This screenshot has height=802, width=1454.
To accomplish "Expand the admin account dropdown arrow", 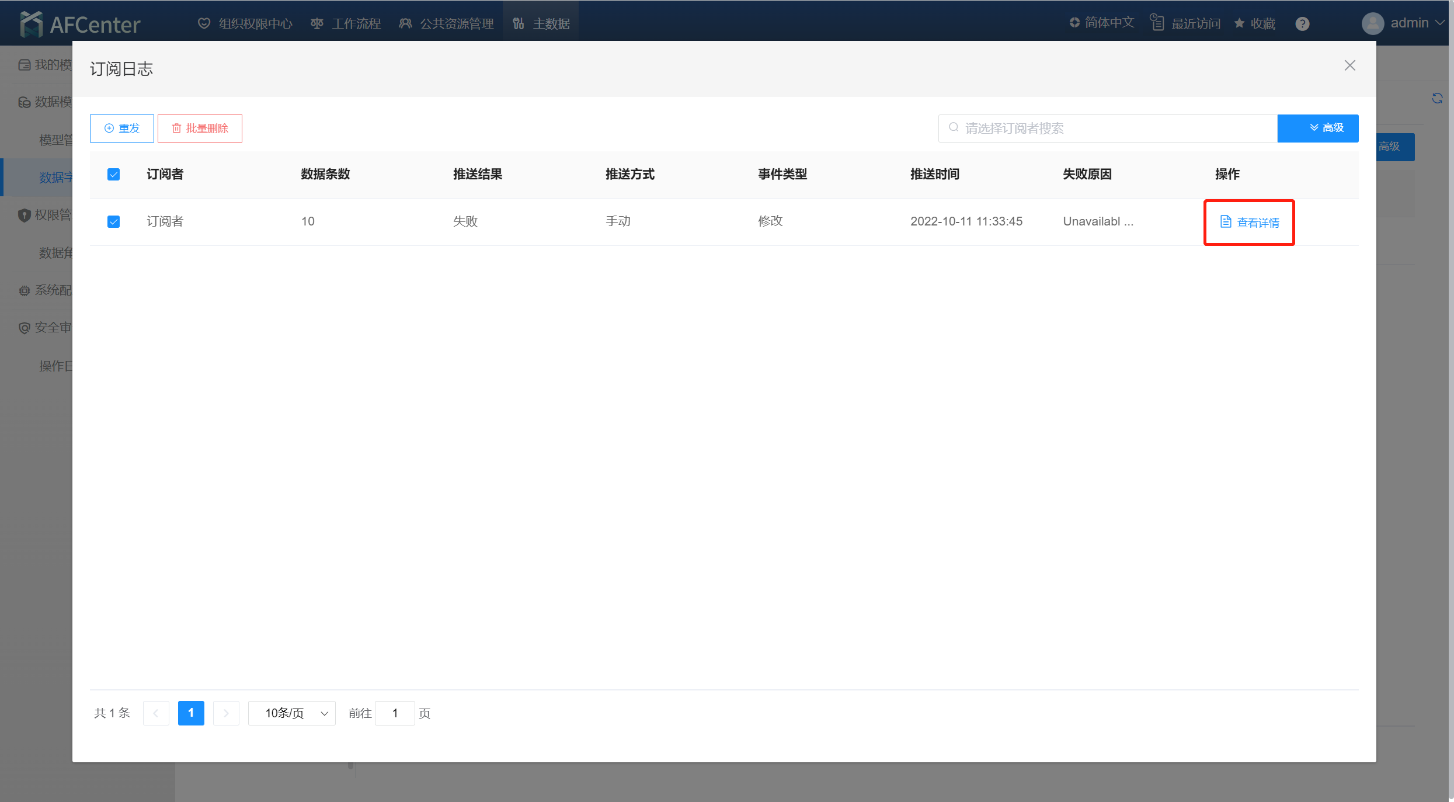I will tap(1441, 23).
